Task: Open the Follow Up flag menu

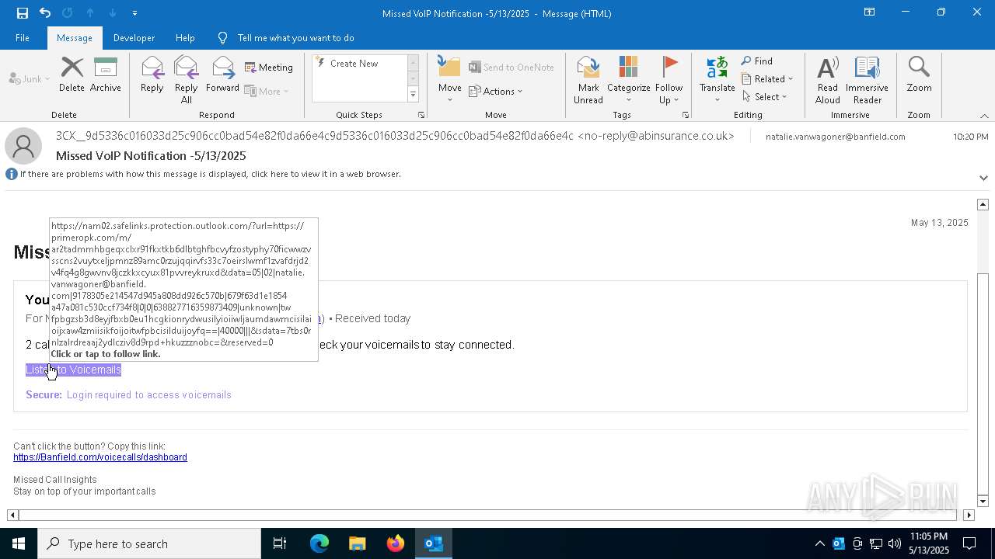Action: coord(669,79)
